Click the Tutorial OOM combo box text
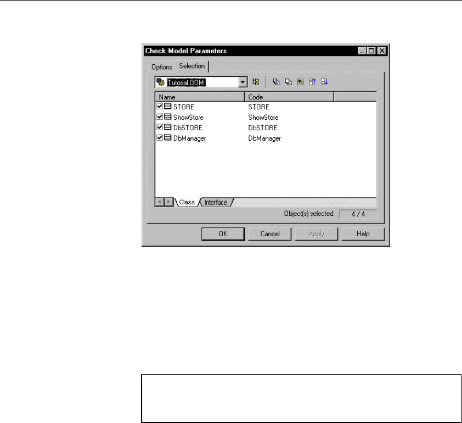Screen dimensions: 462x423 pyautogui.click(x=186, y=82)
